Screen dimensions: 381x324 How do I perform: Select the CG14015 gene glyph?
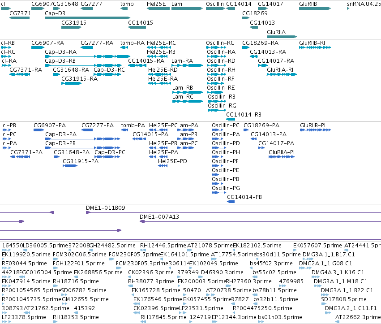pos(137,27)
